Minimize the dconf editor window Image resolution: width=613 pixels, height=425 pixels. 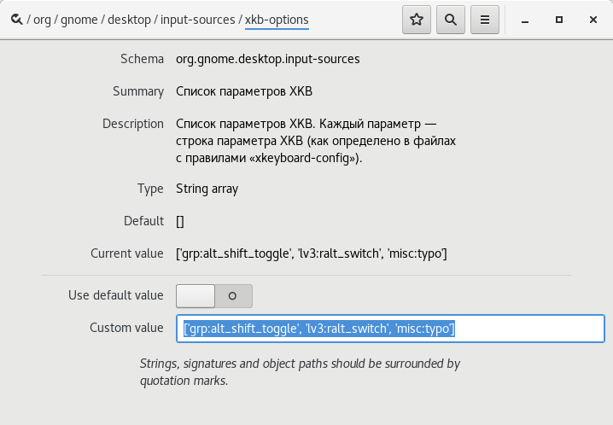coord(525,20)
